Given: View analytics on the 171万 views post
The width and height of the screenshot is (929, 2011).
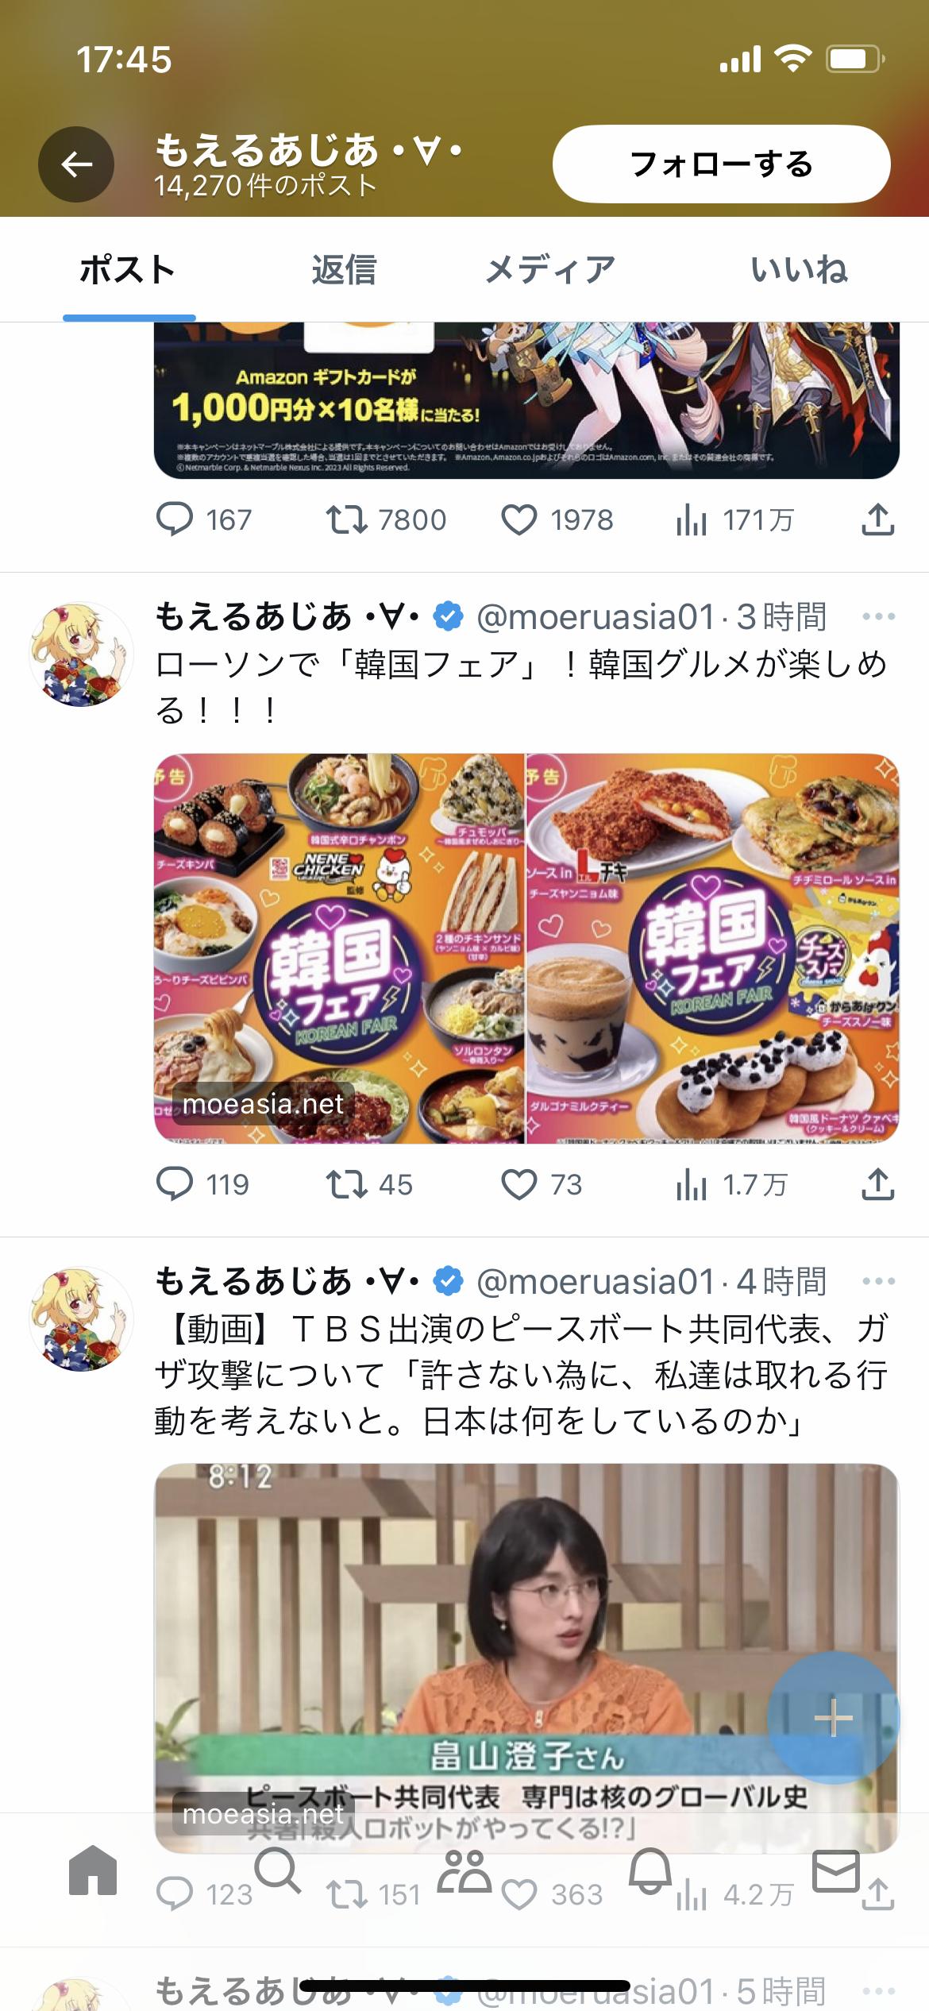Looking at the screenshot, I should (691, 520).
